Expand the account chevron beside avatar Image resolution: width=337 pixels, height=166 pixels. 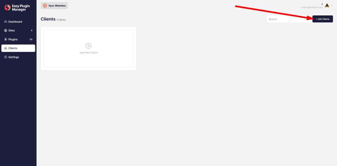pyautogui.click(x=332, y=6)
